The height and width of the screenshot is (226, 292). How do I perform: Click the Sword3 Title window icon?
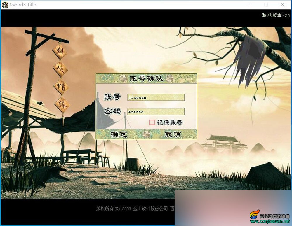[x=5, y=5]
